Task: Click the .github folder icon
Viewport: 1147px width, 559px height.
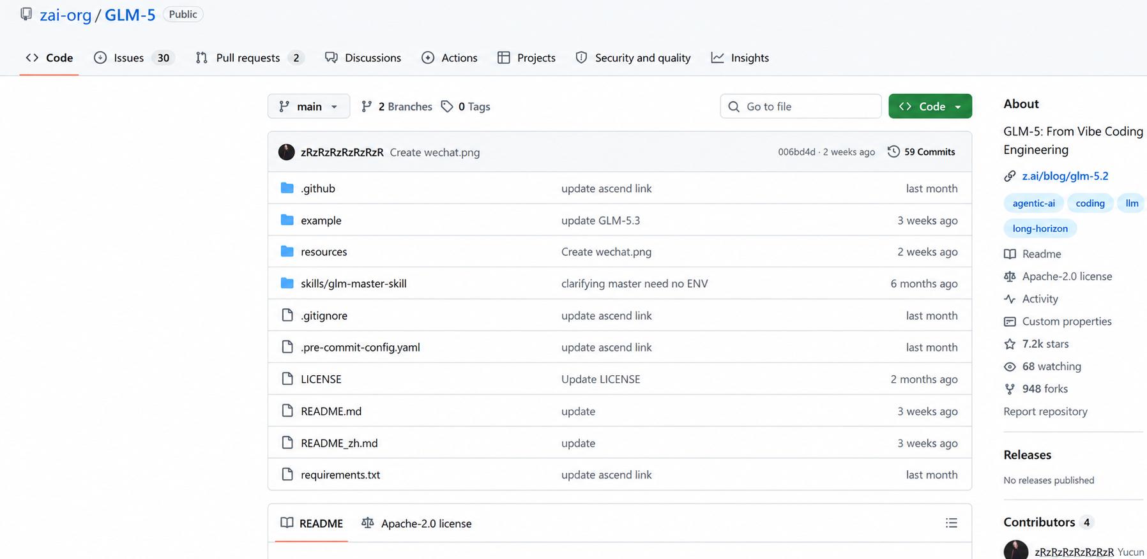Action: point(287,188)
